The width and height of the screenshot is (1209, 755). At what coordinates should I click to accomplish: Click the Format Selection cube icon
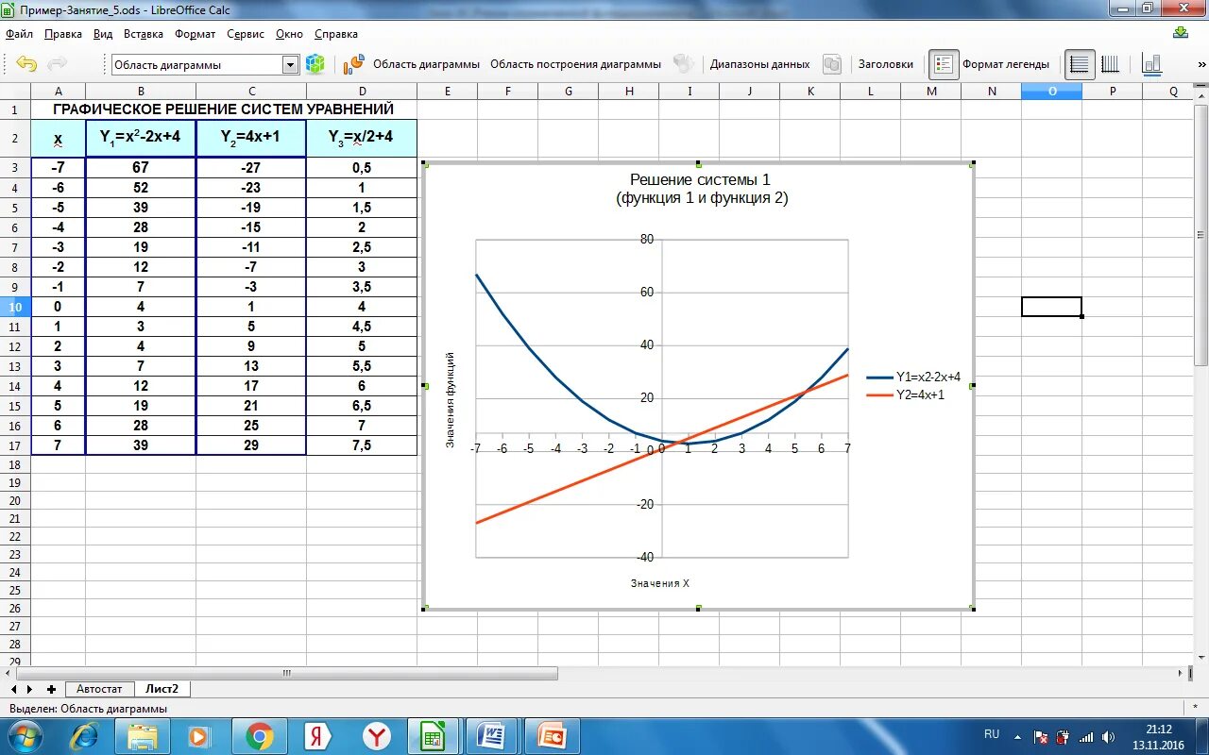click(315, 64)
